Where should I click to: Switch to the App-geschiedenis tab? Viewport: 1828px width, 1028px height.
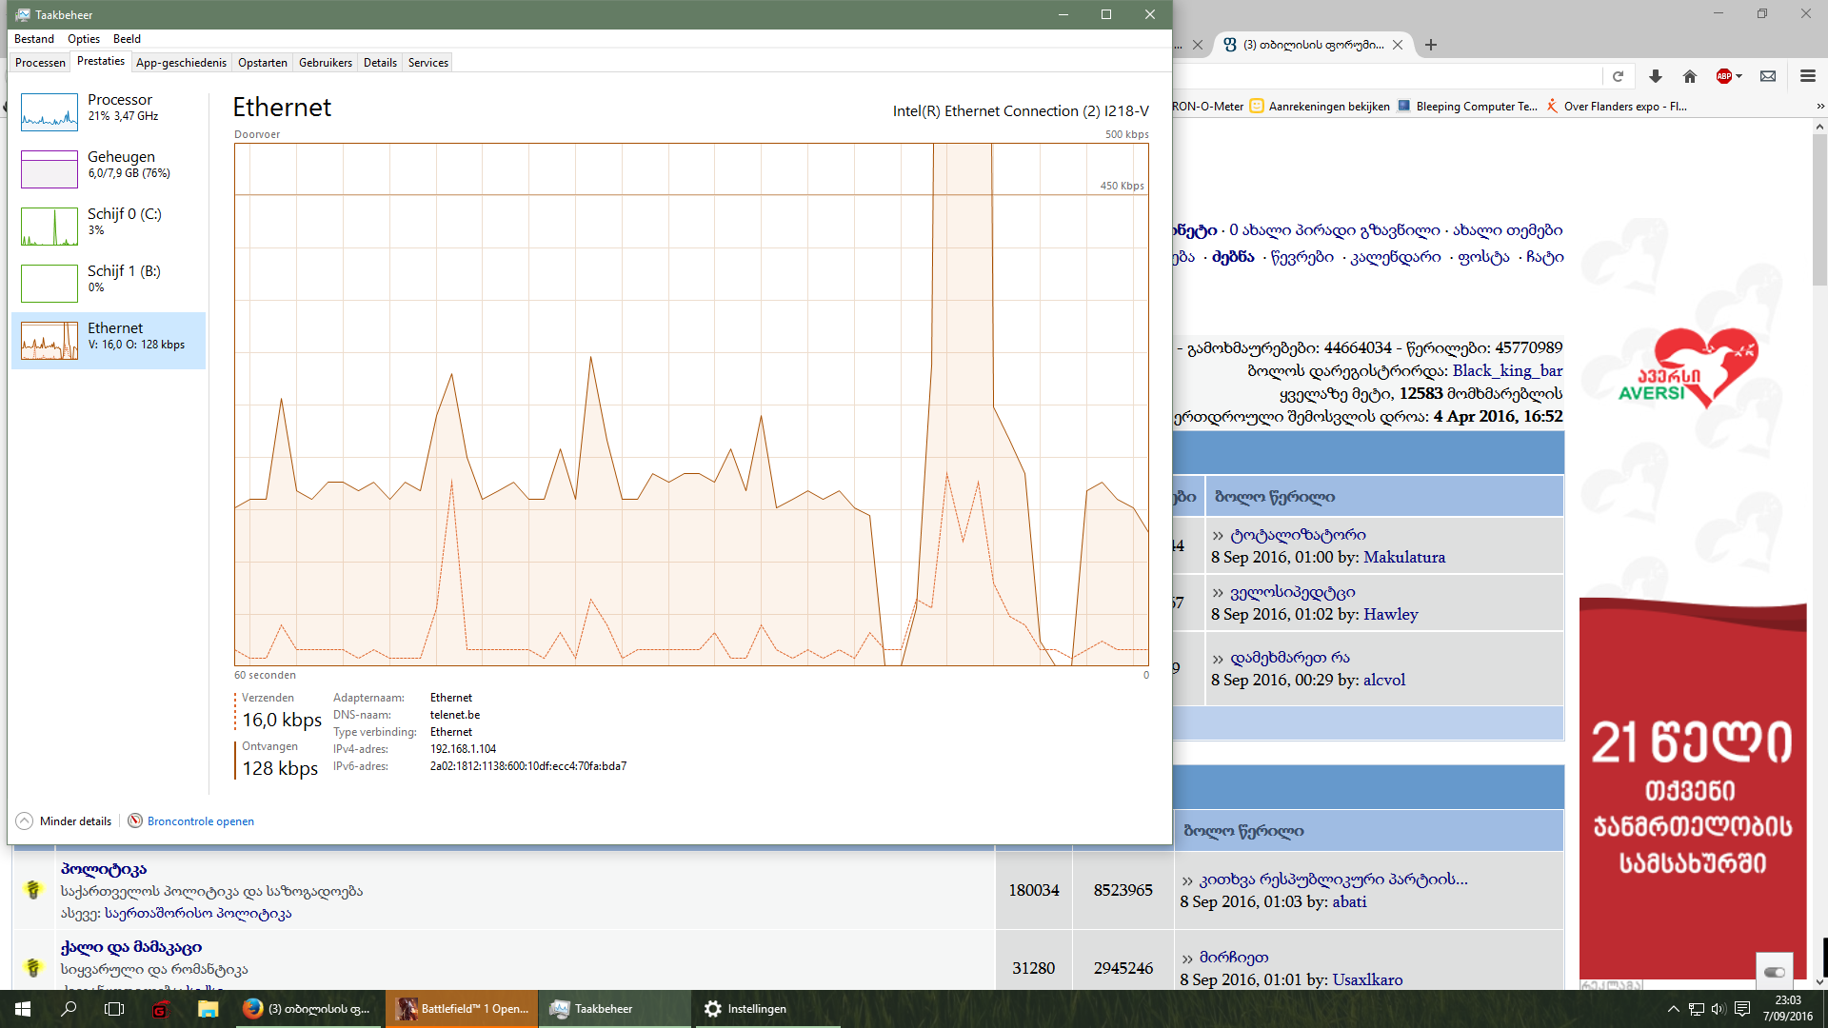coord(181,63)
